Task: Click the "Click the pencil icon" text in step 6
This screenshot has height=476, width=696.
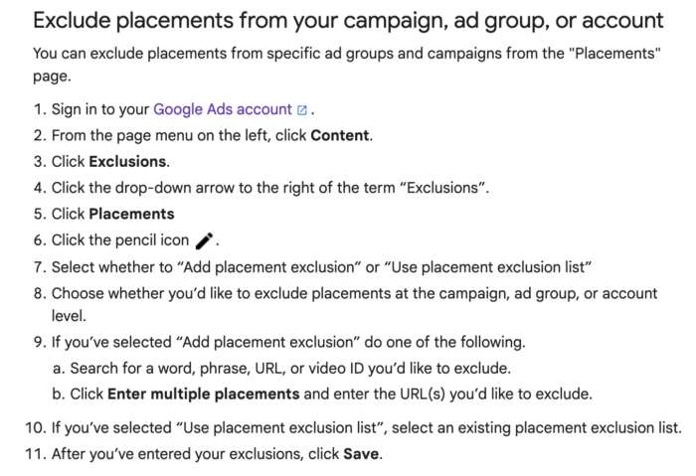Action: click(x=120, y=240)
